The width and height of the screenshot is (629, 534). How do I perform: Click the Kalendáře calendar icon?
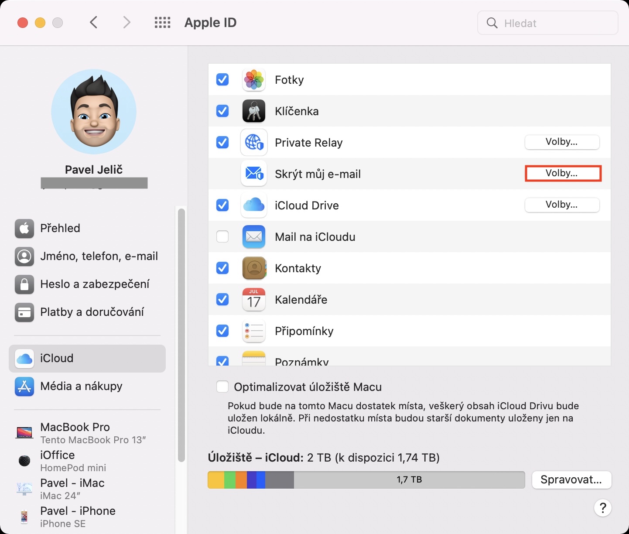coord(254,300)
